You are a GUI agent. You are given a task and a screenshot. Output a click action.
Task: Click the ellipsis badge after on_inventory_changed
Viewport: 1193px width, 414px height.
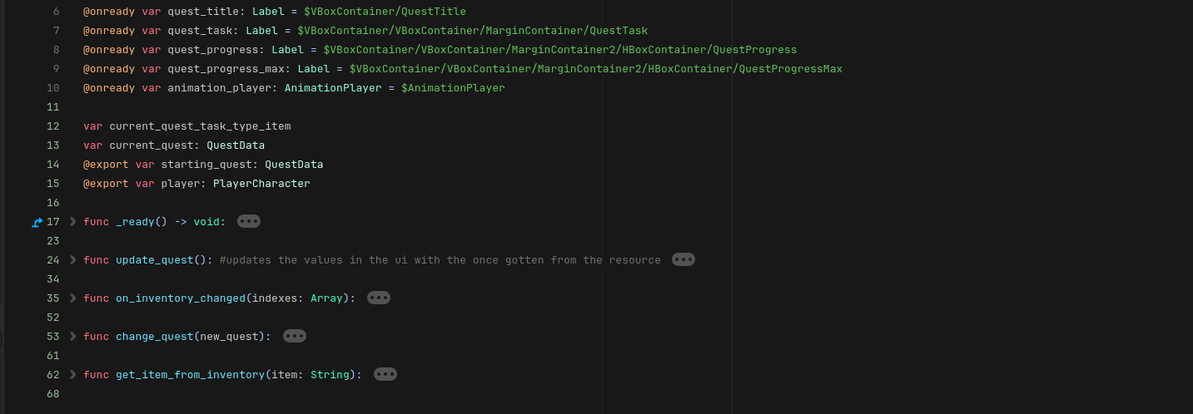coord(379,298)
